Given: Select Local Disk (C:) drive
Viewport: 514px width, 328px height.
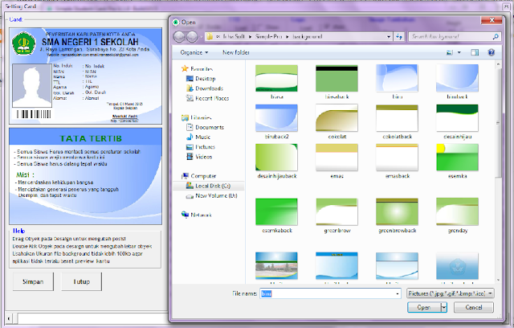Looking at the screenshot, I should click(209, 186).
